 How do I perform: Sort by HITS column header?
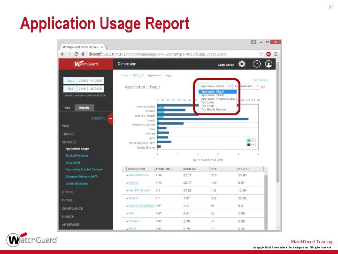223,169
